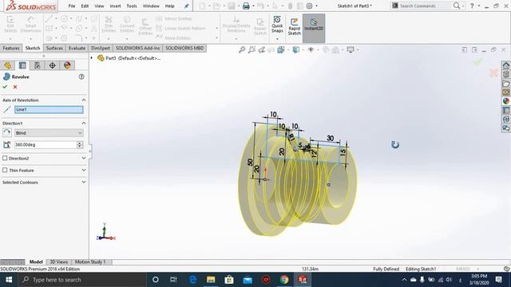Open the DimXpertManager crosshair tab

[x=52, y=65]
